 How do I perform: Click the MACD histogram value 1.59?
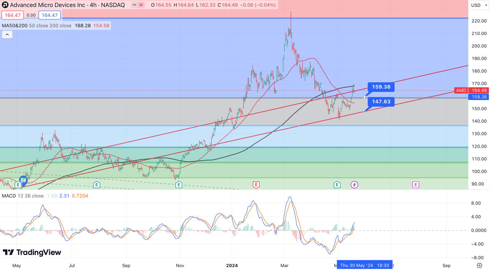click(52, 196)
